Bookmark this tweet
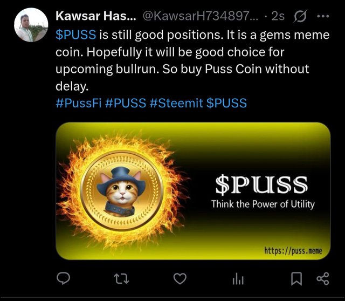 [296, 279]
